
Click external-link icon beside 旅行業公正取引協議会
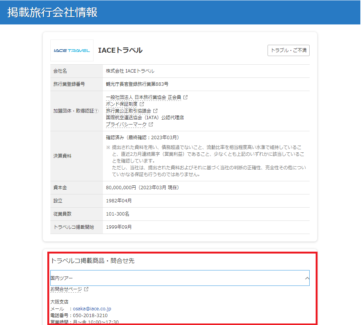tap(155, 111)
